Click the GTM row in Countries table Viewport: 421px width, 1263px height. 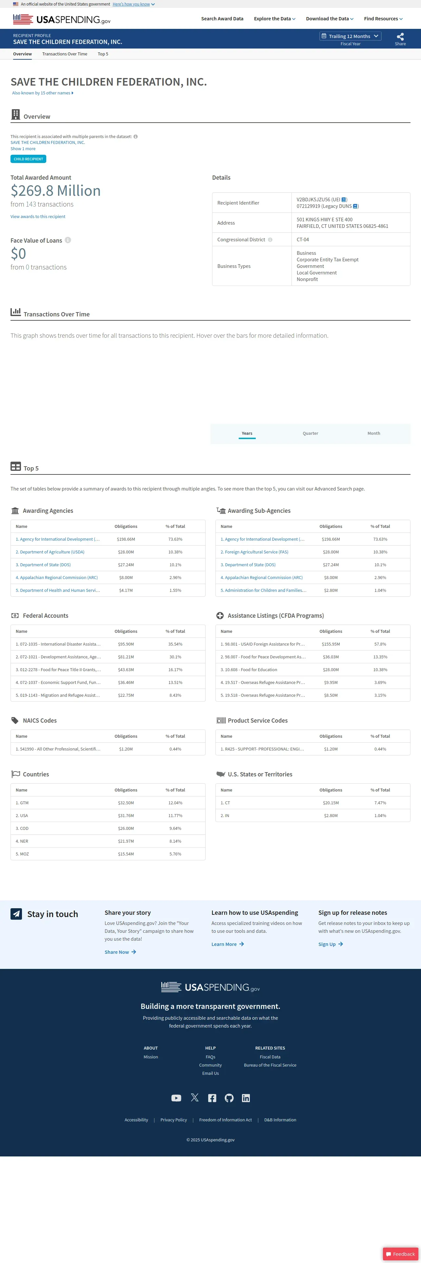pos(108,803)
